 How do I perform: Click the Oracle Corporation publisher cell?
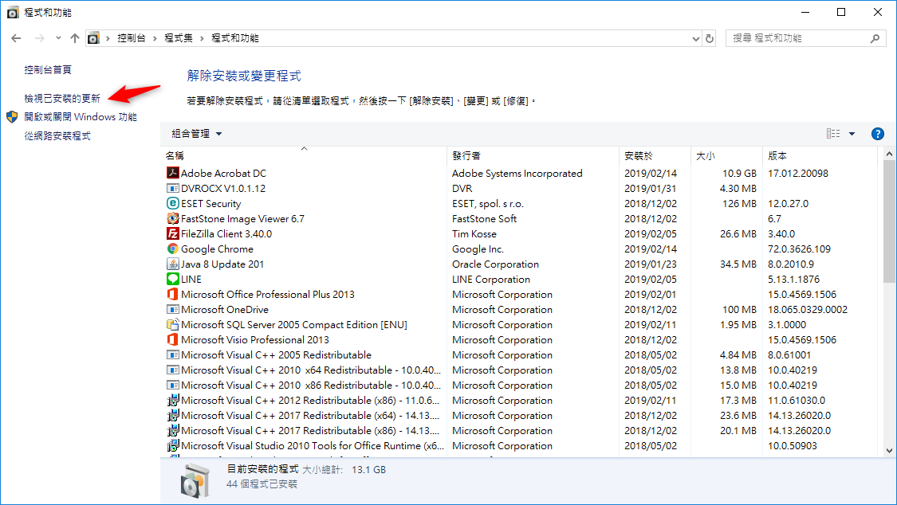point(495,264)
